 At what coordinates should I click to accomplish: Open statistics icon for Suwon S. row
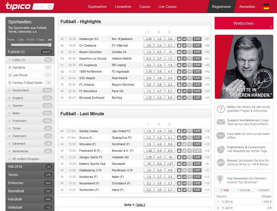184,138
